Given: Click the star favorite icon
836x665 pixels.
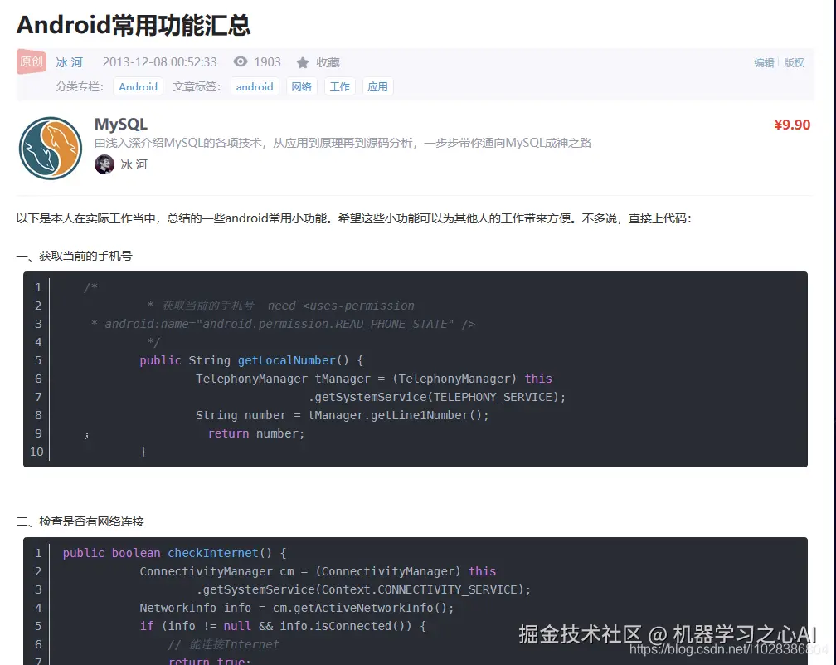Looking at the screenshot, I should [x=302, y=62].
